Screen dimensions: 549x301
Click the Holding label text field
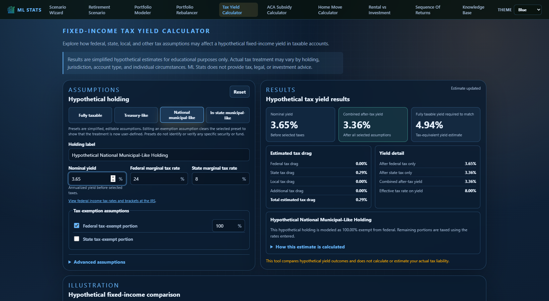(159, 155)
